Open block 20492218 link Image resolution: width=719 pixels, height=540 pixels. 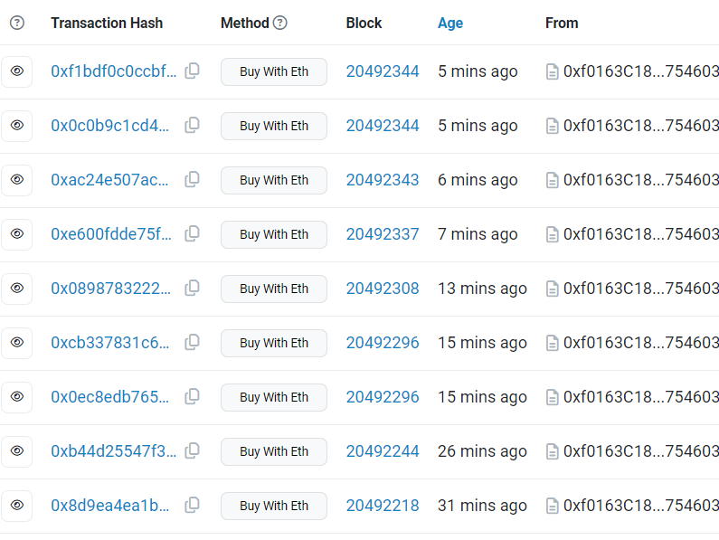383,506
